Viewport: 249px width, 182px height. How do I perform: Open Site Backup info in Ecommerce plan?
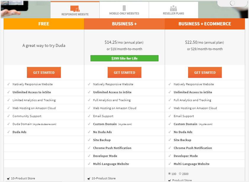pyautogui.click(x=182, y=140)
